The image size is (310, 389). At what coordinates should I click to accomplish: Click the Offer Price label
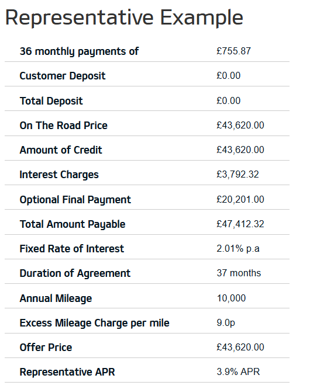(46, 348)
